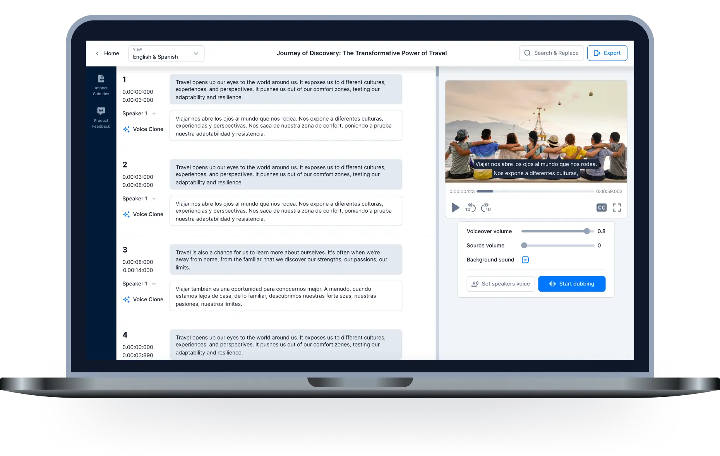Screen dimensions: 720x456
Task: Click the Set speakers voice button
Action: click(501, 284)
